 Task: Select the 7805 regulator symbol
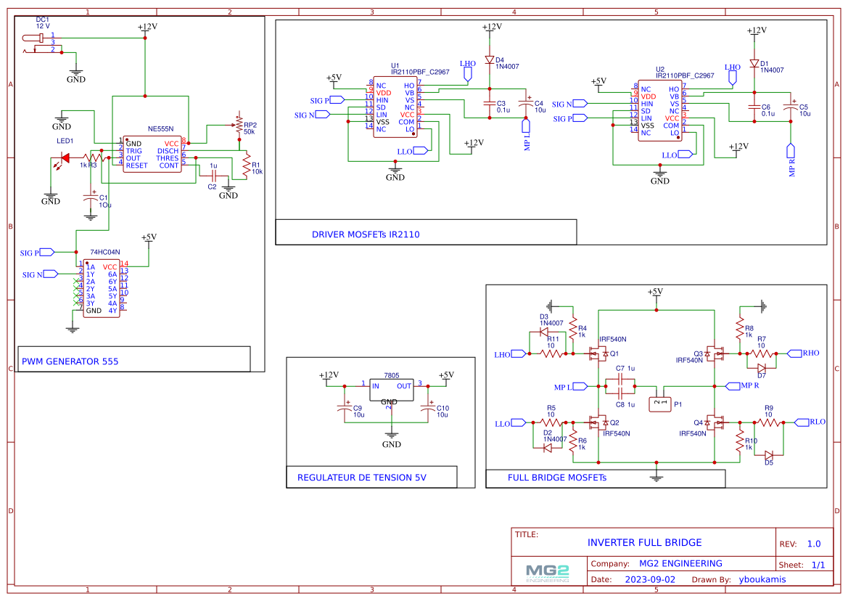click(392, 388)
